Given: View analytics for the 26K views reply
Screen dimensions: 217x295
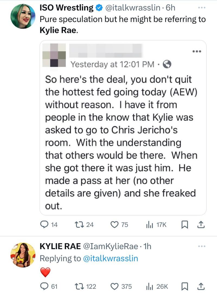Looking at the screenshot, I should [150, 286].
